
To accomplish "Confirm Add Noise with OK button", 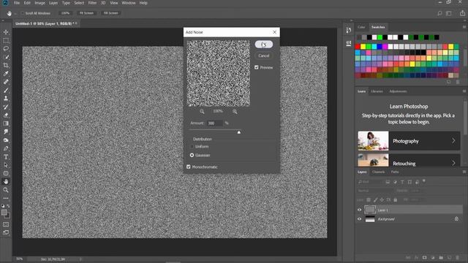I will [264, 44].
